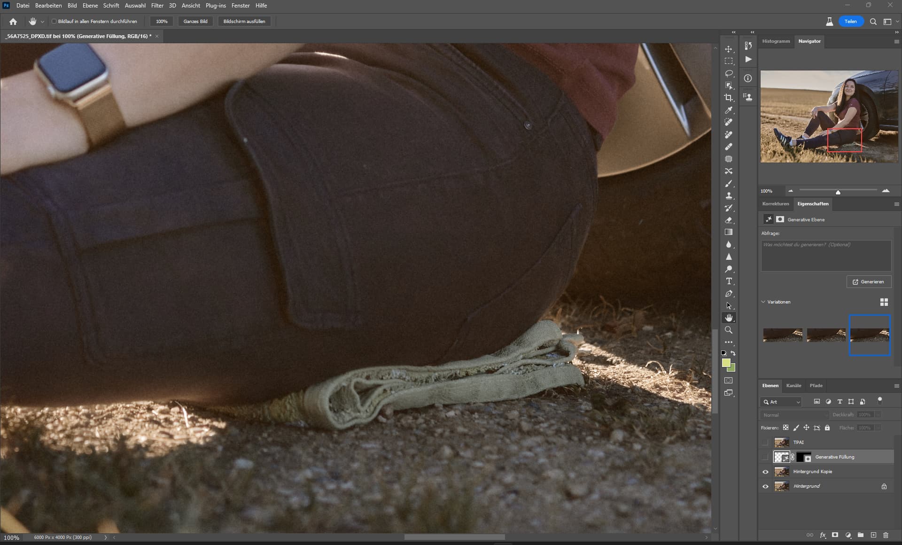The width and height of the screenshot is (902, 545).
Task: Select the Clone Stamp tool
Action: tap(728, 196)
